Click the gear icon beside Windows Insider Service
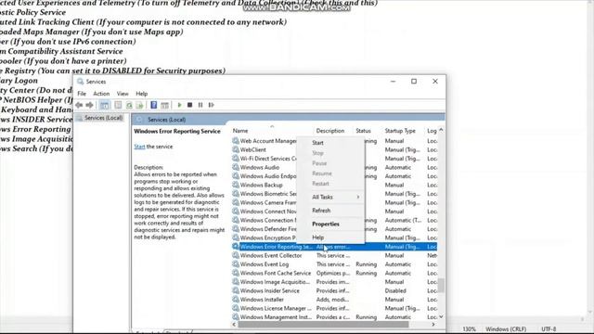 point(236,290)
